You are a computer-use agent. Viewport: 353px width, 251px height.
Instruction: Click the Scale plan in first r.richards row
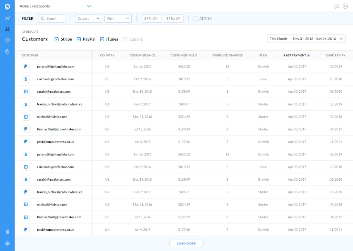point(263,79)
